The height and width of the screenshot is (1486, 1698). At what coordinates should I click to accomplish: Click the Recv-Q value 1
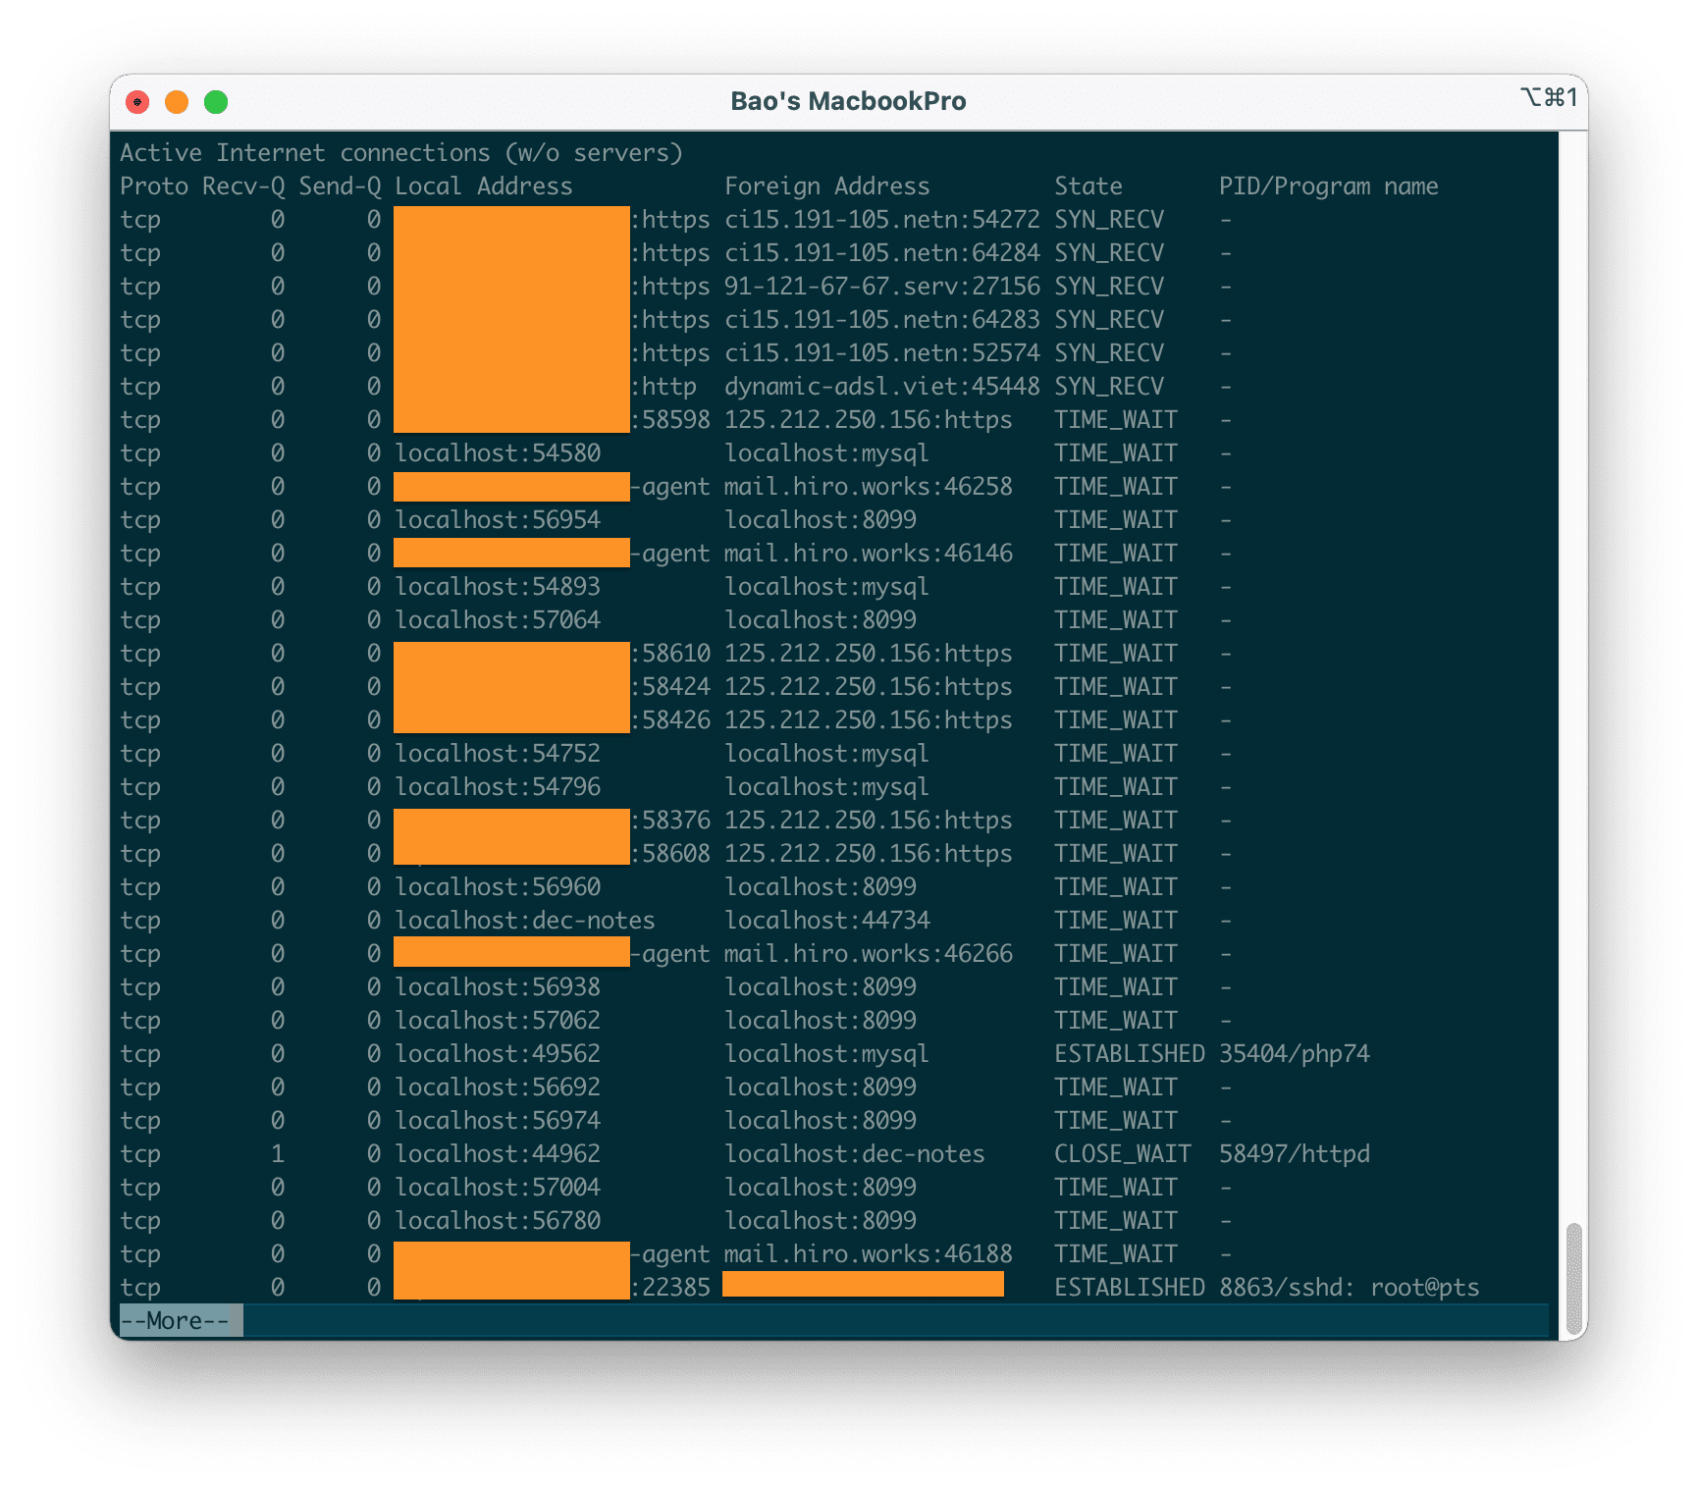pyautogui.click(x=278, y=1154)
